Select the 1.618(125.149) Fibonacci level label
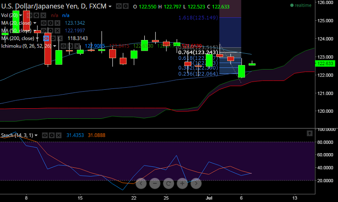Screen dimensions: 338x202 point(198,18)
